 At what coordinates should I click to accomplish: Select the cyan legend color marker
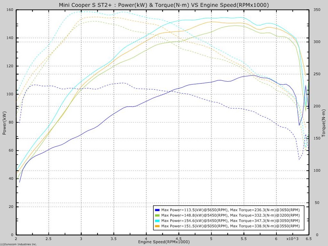coord(157,221)
